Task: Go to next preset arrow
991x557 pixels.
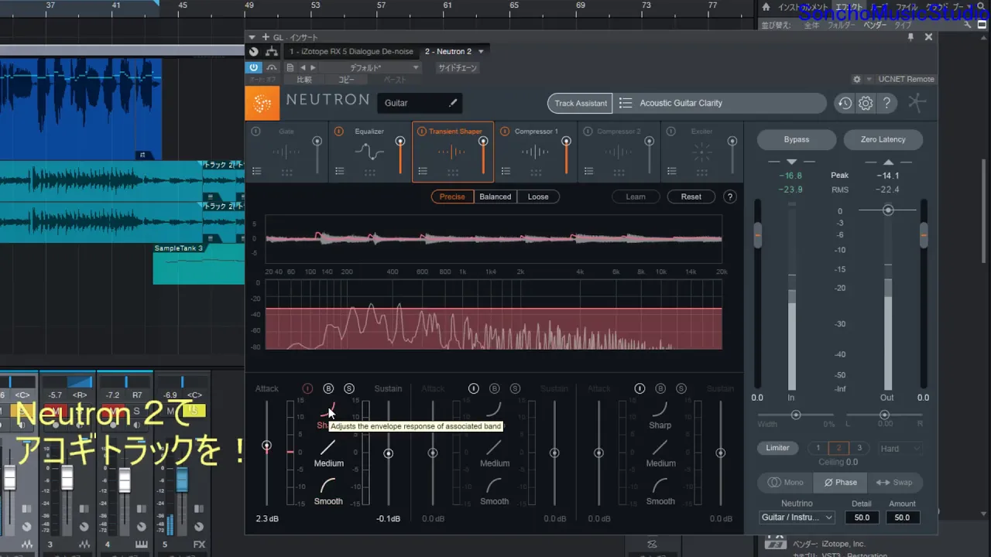Action: [x=313, y=68]
